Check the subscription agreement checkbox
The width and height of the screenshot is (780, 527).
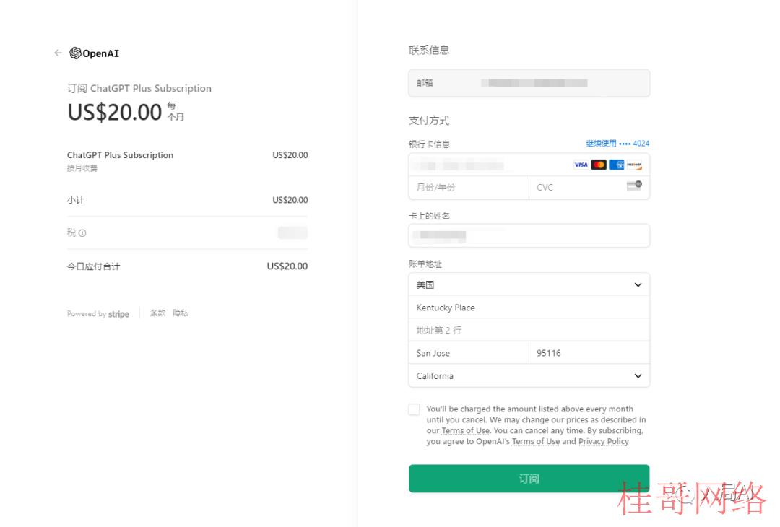[414, 409]
